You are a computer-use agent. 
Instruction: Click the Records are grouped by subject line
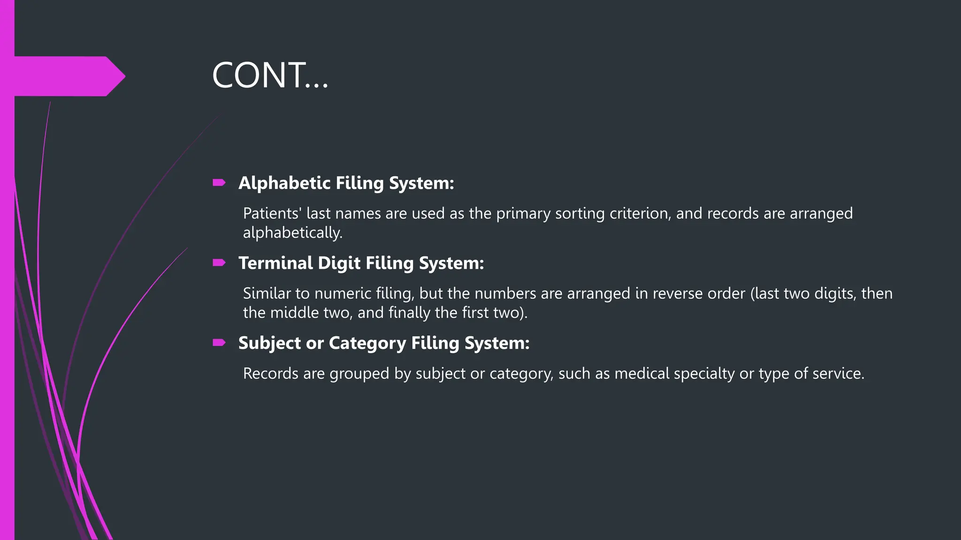554,374
